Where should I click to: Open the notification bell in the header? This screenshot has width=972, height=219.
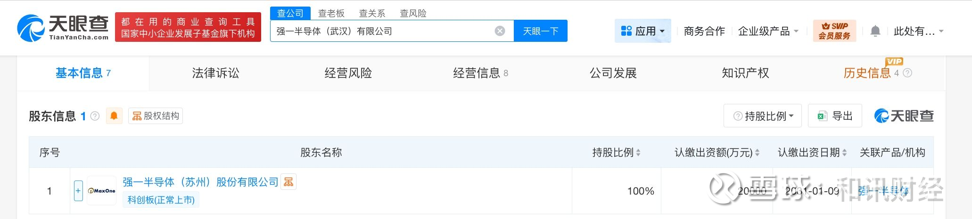(875, 31)
